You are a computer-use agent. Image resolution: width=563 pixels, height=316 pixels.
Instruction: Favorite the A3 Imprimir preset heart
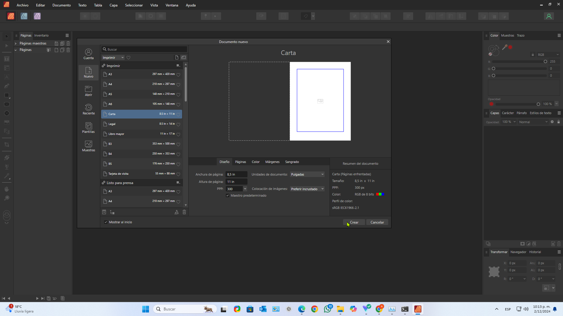[x=178, y=75]
